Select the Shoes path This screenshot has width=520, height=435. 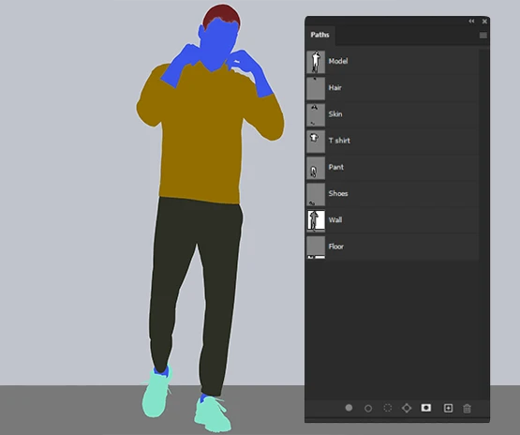(x=392, y=194)
